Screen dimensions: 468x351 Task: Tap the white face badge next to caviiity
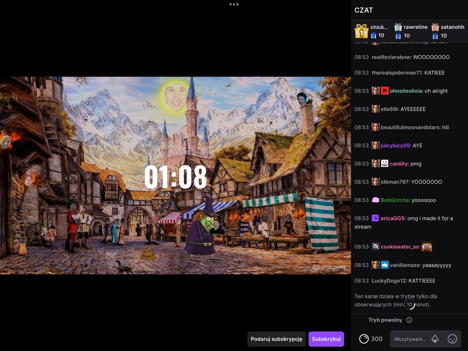385,163
